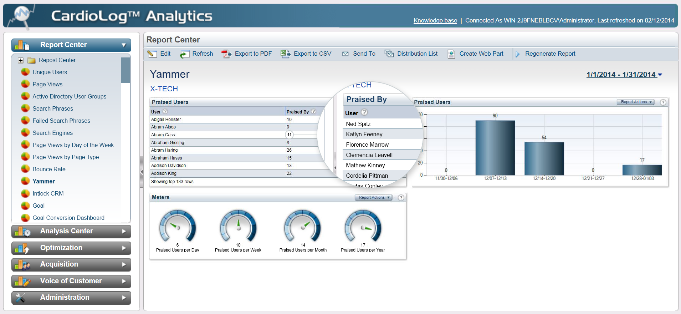This screenshot has height=314, width=681.
Task: Click the Distribution List icon
Action: pyautogui.click(x=389, y=54)
